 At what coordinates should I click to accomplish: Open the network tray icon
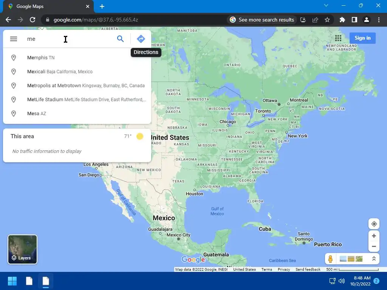pyautogui.click(x=332, y=281)
